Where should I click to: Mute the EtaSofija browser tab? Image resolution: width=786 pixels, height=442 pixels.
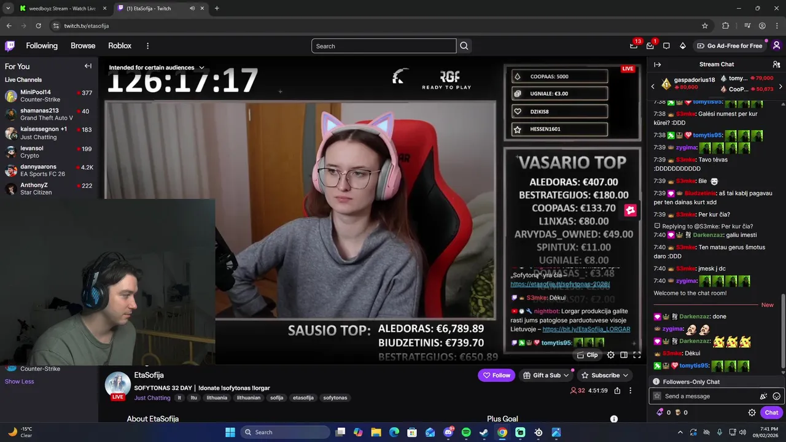192,9
